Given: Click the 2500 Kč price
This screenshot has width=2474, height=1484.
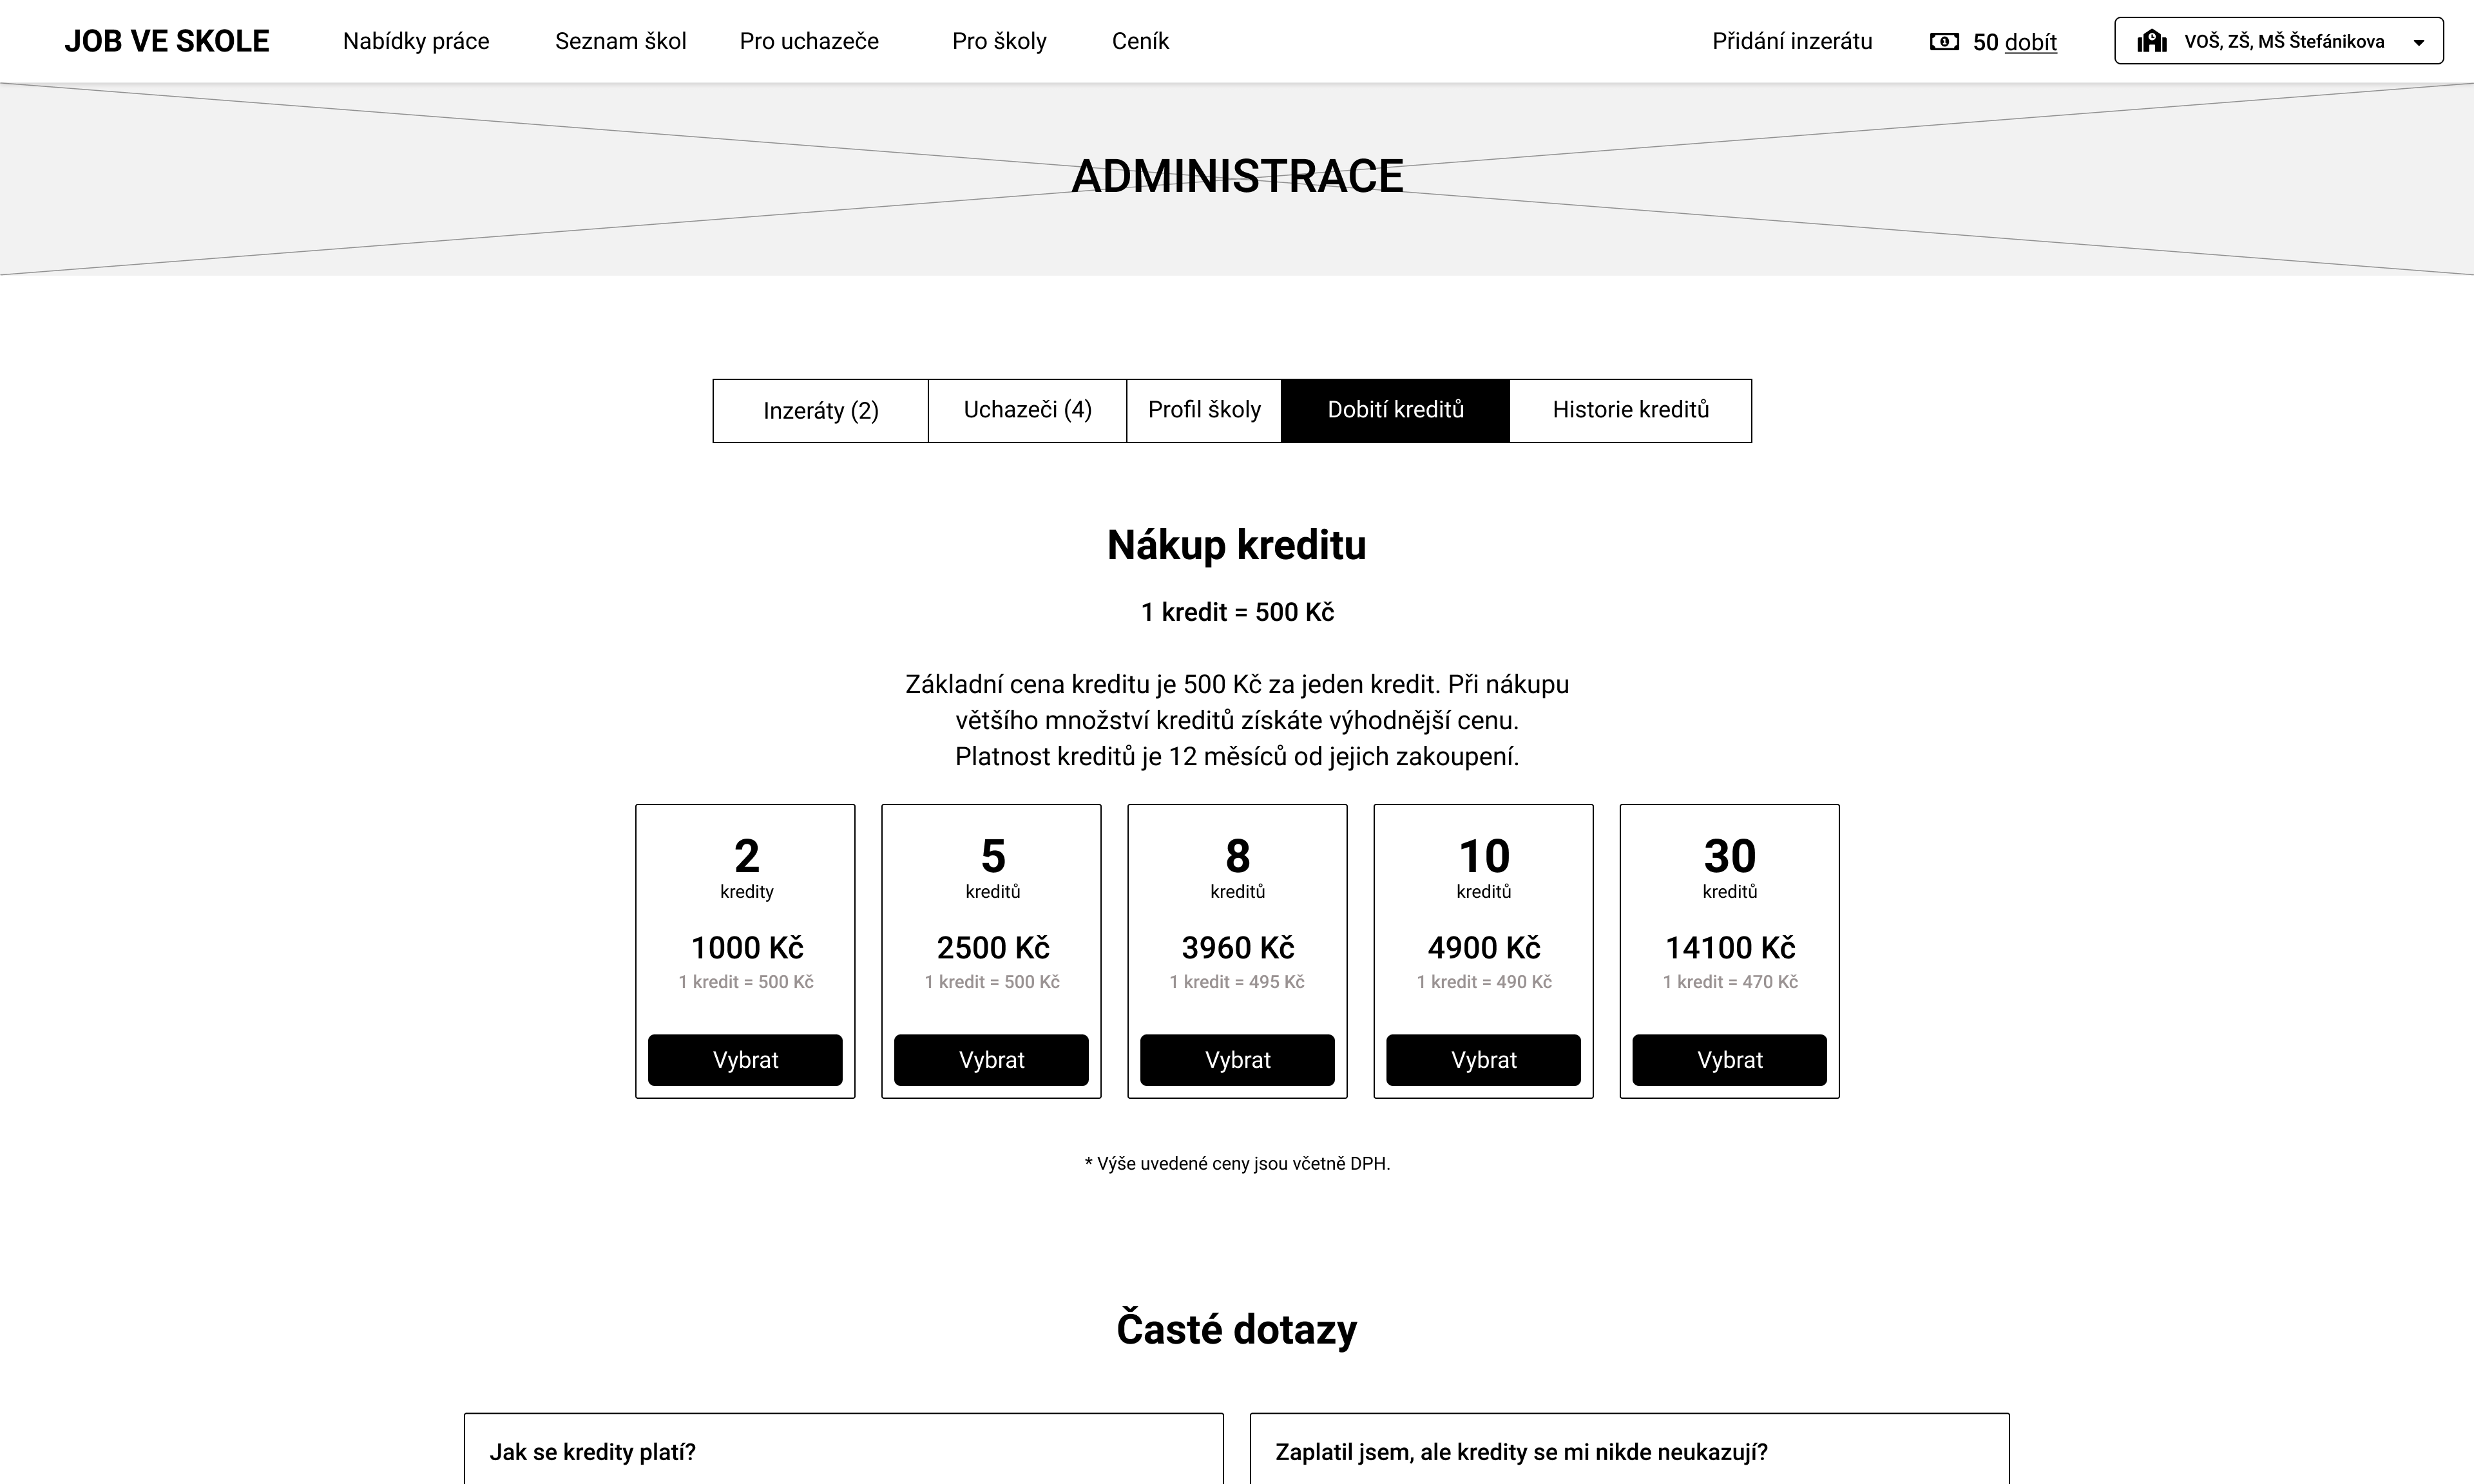Looking at the screenshot, I should pyautogui.click(x=993, y=947).
